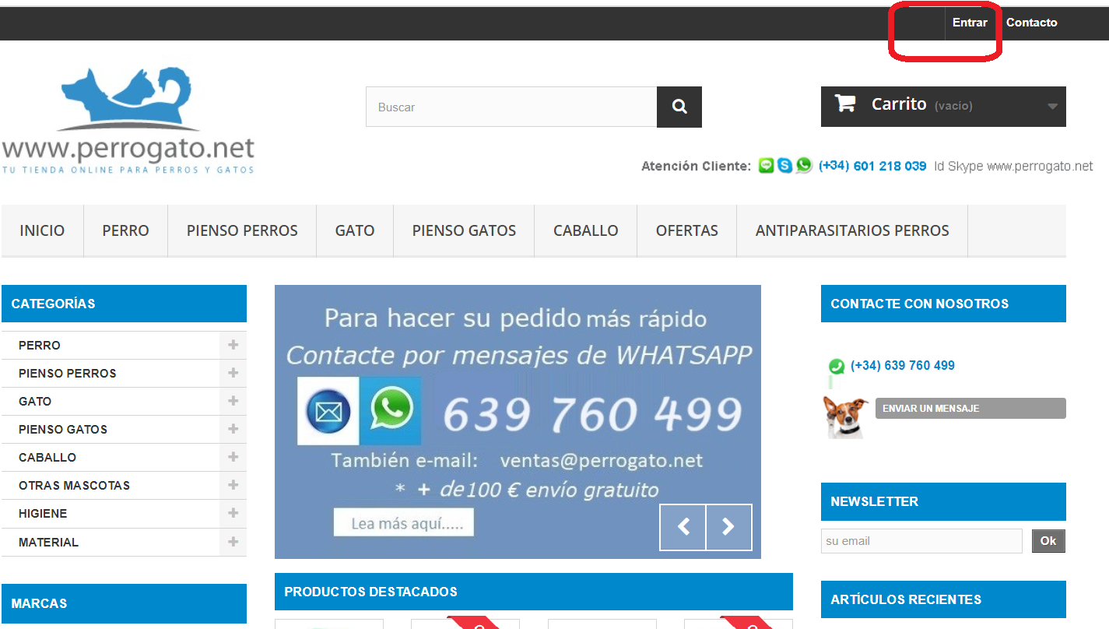Click the Carrito cart label
Image resolution: width=1109 pixels, height=629 pixels.
(x=899, y=104)
